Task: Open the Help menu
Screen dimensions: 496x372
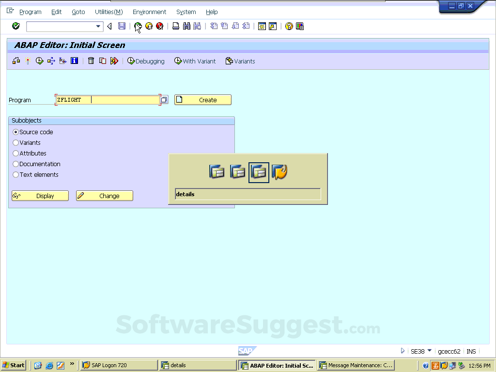Action: [x=212, y=12]
